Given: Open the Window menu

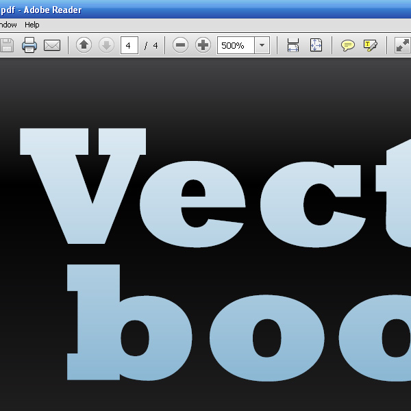Looking at the screenshot, I should click(x=8, y=25).
